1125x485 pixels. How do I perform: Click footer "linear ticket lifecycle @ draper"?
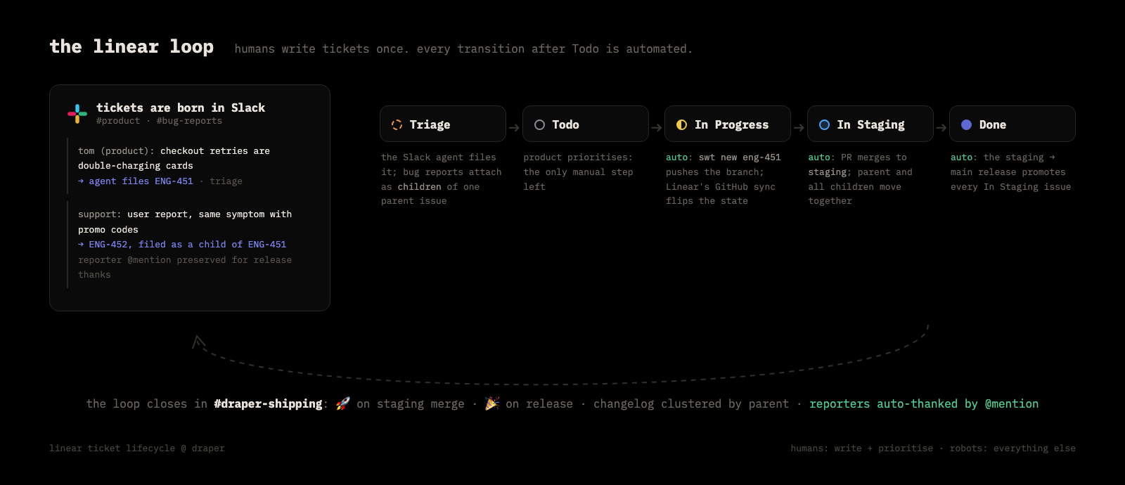click(137, 448)
